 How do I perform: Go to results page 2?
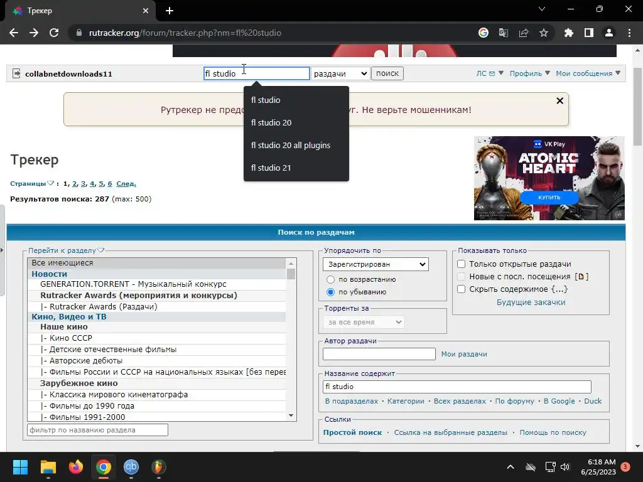tap(74, 184)
